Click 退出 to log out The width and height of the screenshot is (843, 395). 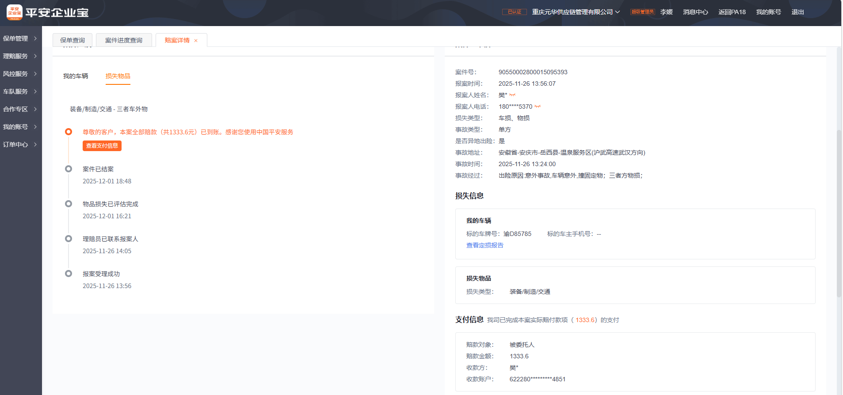(x=797, y=12)
